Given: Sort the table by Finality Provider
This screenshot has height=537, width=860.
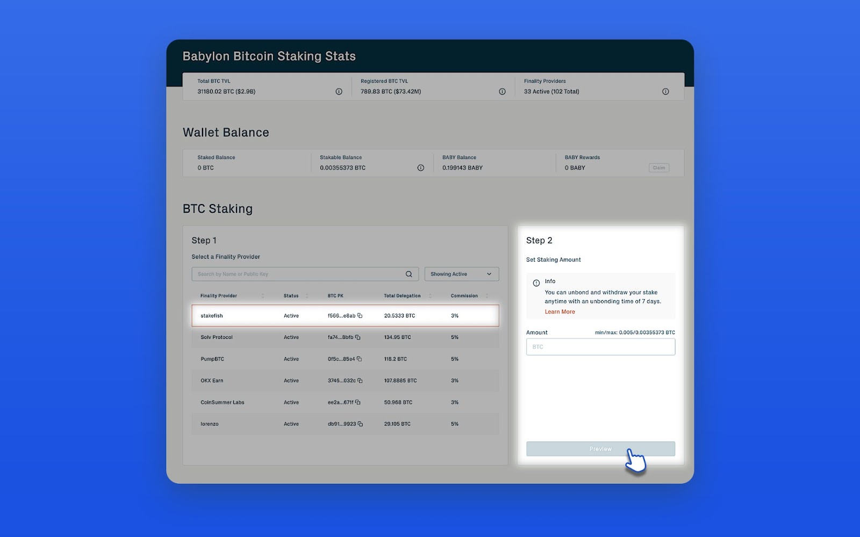Looking at the screenshot, I should (263, 295).
